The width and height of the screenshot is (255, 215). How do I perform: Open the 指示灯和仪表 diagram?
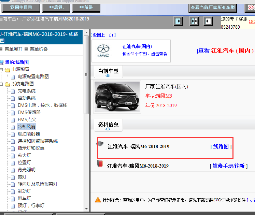pos(31,148)
